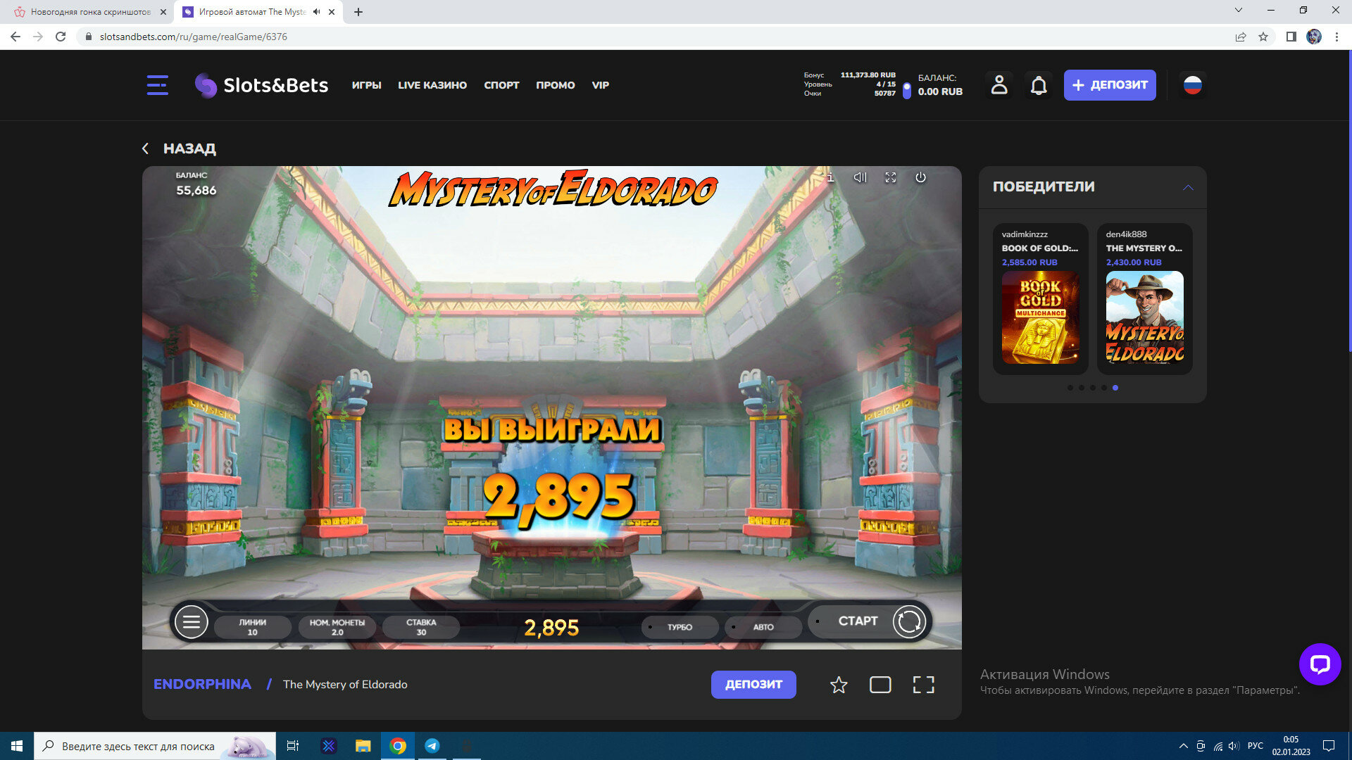Open the game info icon
Image resolution: width=1352 pixels, height=760 pixels.
pyautogui.click(x=831, y=177)
